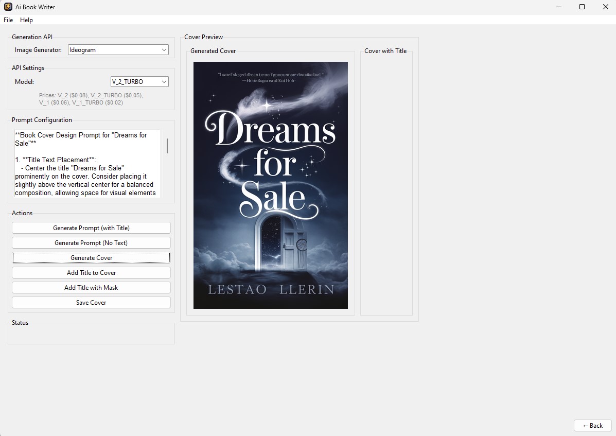Click the generated Dreams for Sale cover image

tap(270, 185)
